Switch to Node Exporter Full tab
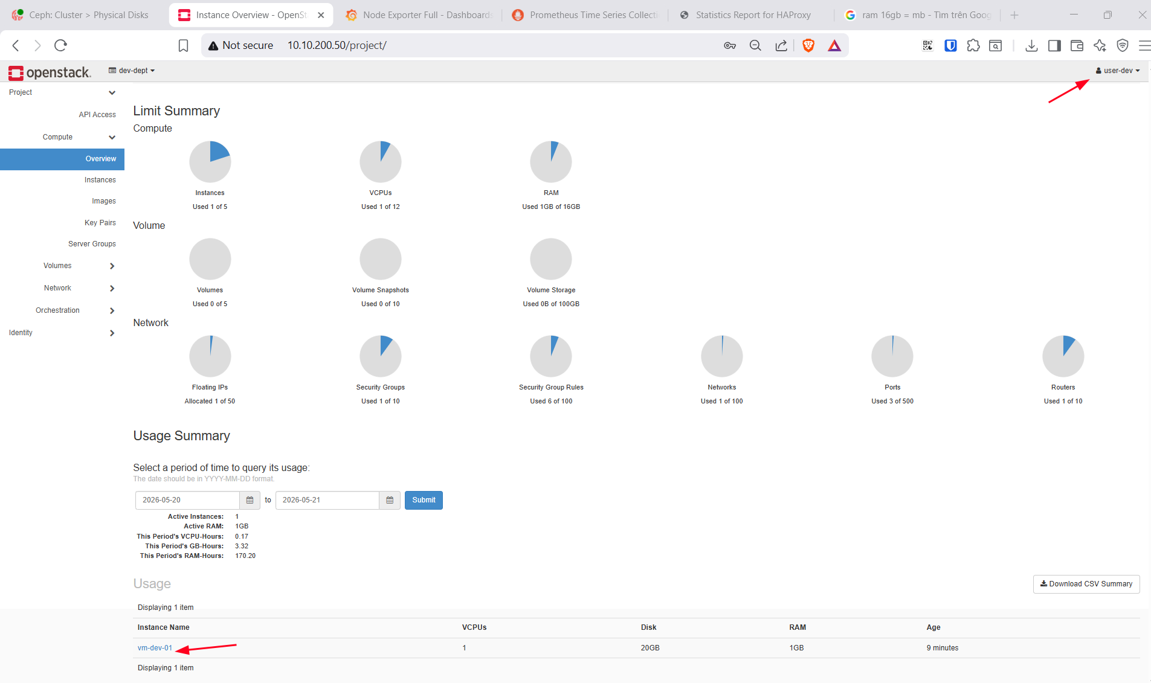This screenshot has width=1151, height=683. point(419,15)
